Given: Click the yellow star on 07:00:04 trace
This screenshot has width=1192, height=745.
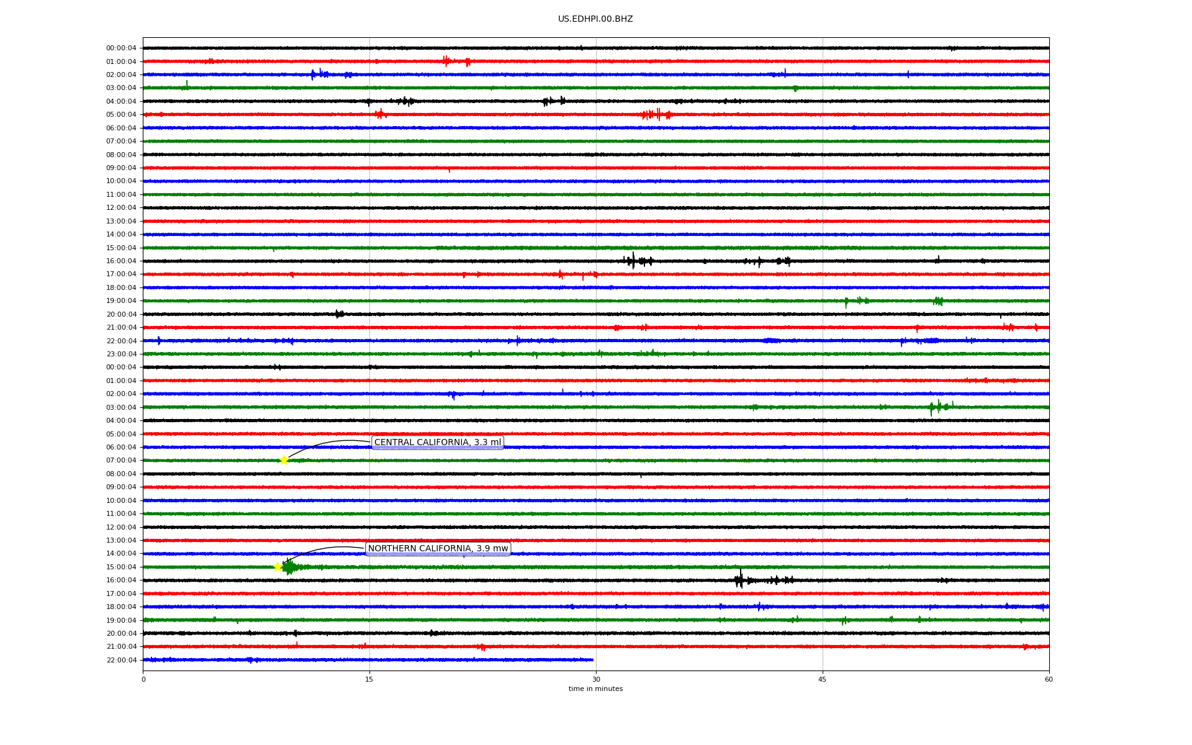Looking at the screenshot, I should click(x=284, y=460).
